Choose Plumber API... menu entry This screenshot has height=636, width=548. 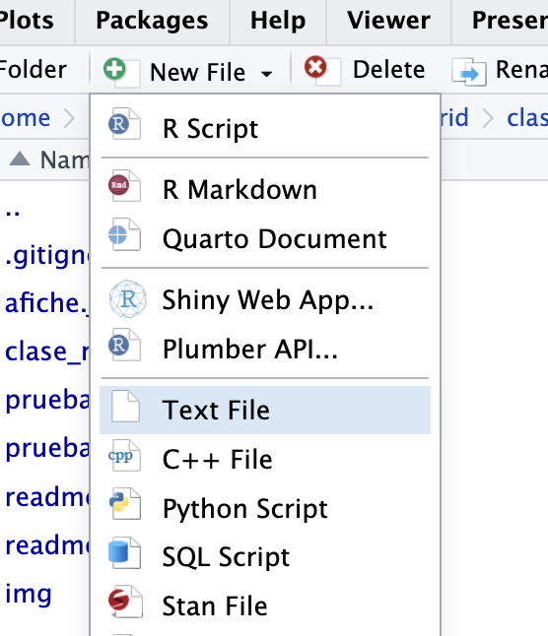pyautogui.click(x=265, y=350)
